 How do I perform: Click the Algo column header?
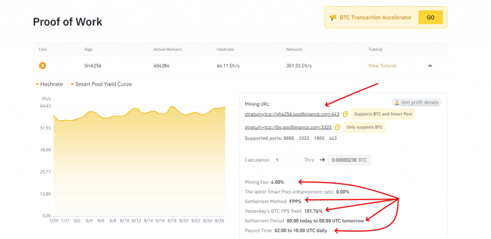click(x=88, y=49)
